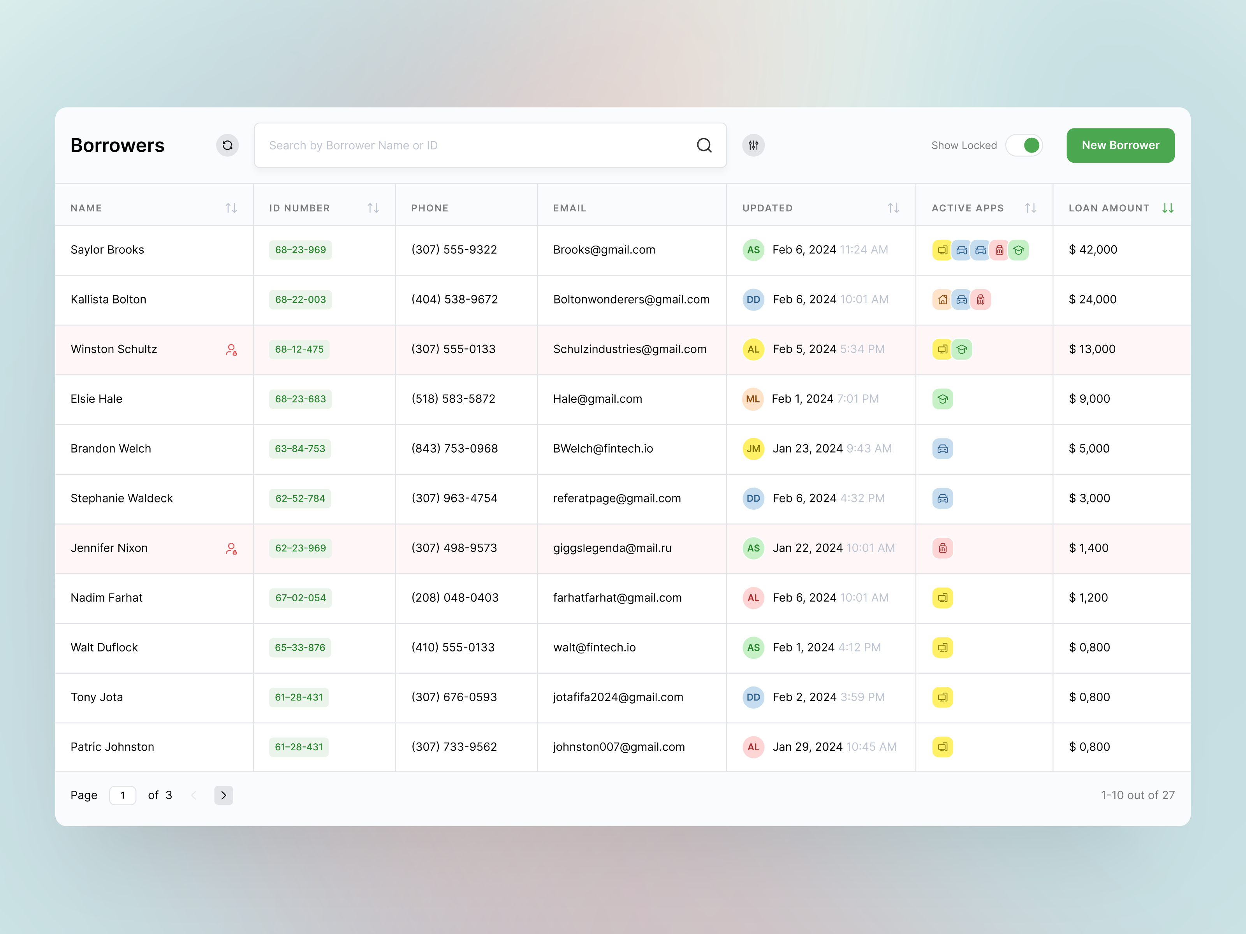Screen dimensions: 1246x934
Task: Toggle sorting on the Name column
Action: click(232, 207)
